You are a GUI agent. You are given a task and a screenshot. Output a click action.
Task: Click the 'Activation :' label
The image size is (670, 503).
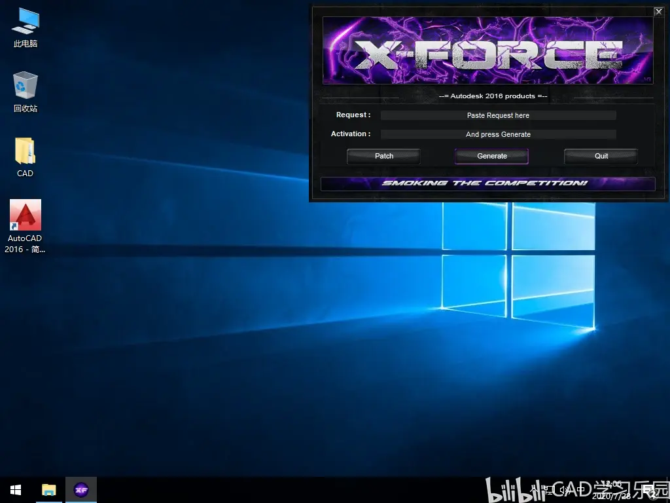point(351,134)
